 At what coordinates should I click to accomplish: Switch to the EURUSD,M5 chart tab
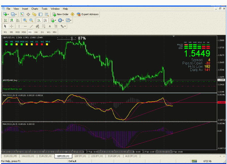tap(10, 156)
